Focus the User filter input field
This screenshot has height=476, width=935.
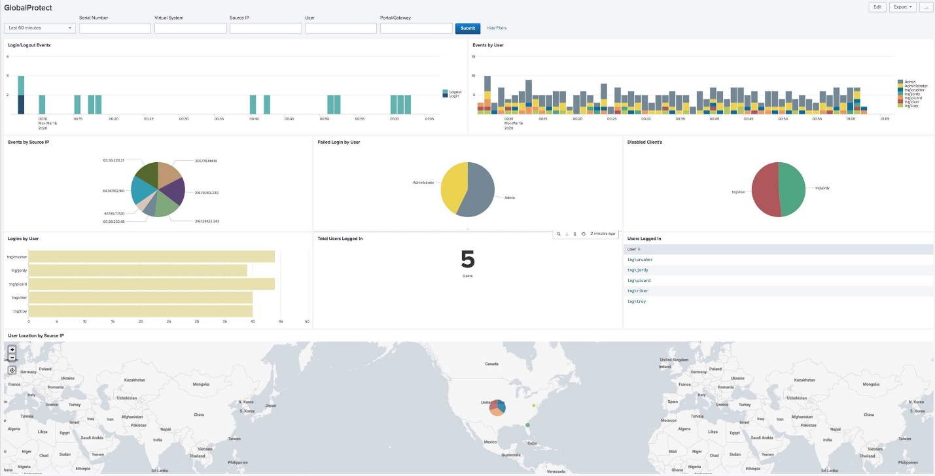[x=341, y=28]
